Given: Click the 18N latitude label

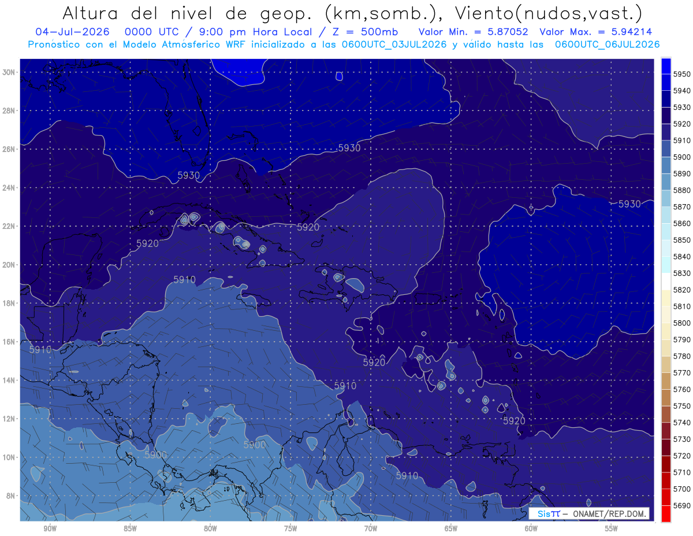Looking at the screenshot, I should pyautogui.click(x=9, y=304).
